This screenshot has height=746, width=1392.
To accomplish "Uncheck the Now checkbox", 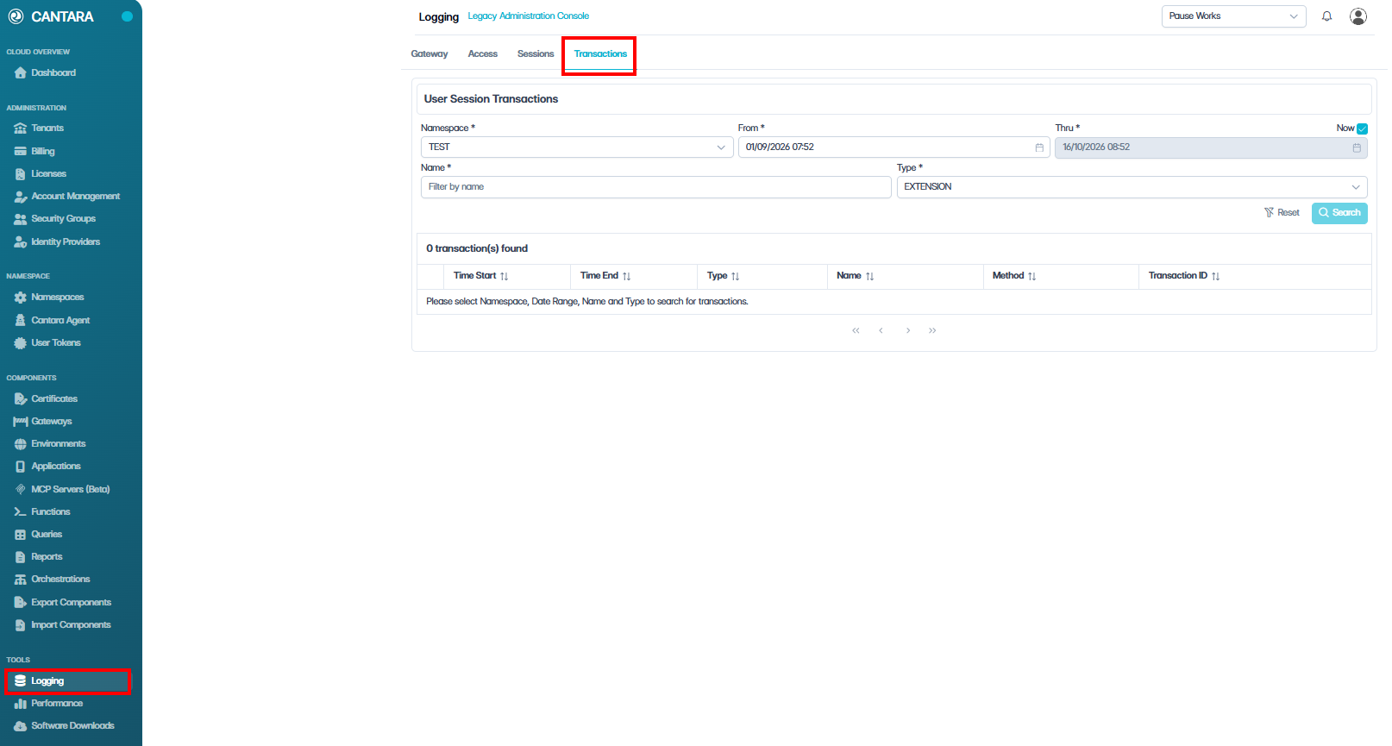I will click(x=1362, y=129).
